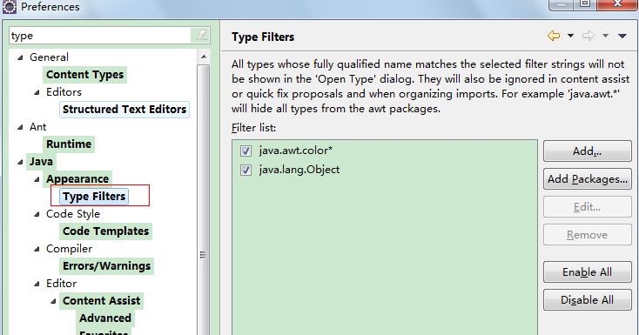The height and width of the screenshot is (335, 639).
Task: Open the Runtime page under Ant
Action: [69, 144]
